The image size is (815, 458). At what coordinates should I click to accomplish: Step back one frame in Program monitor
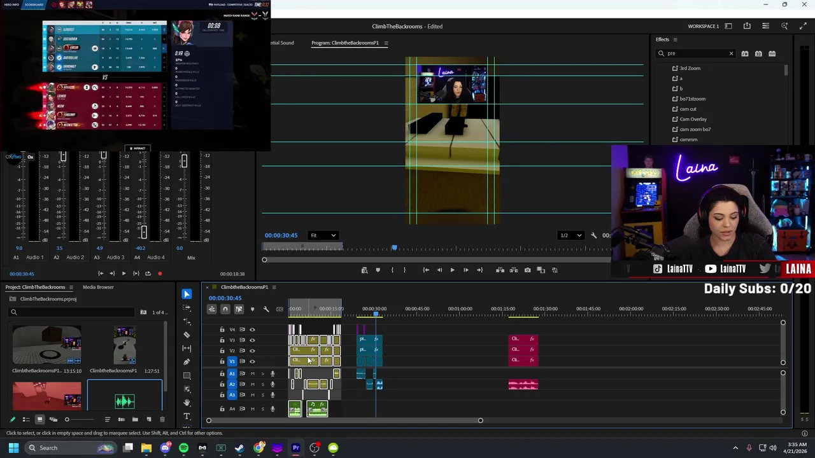pyautogui.click(x=439, y=270)
